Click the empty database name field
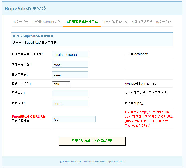 pos(70,93)
